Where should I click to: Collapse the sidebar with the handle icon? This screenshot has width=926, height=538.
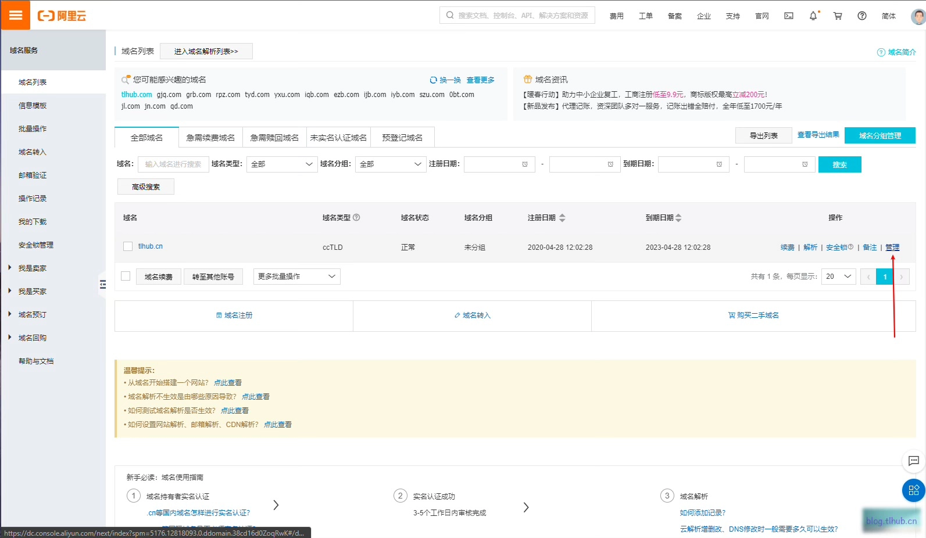click(102, 284)
